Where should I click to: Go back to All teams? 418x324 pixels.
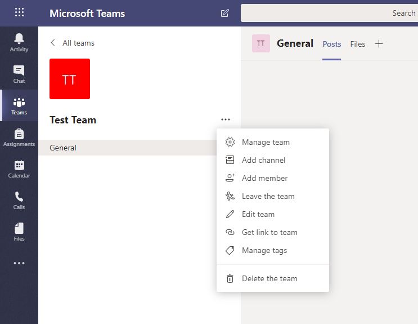pyautogui.click(x=73, y=43)
